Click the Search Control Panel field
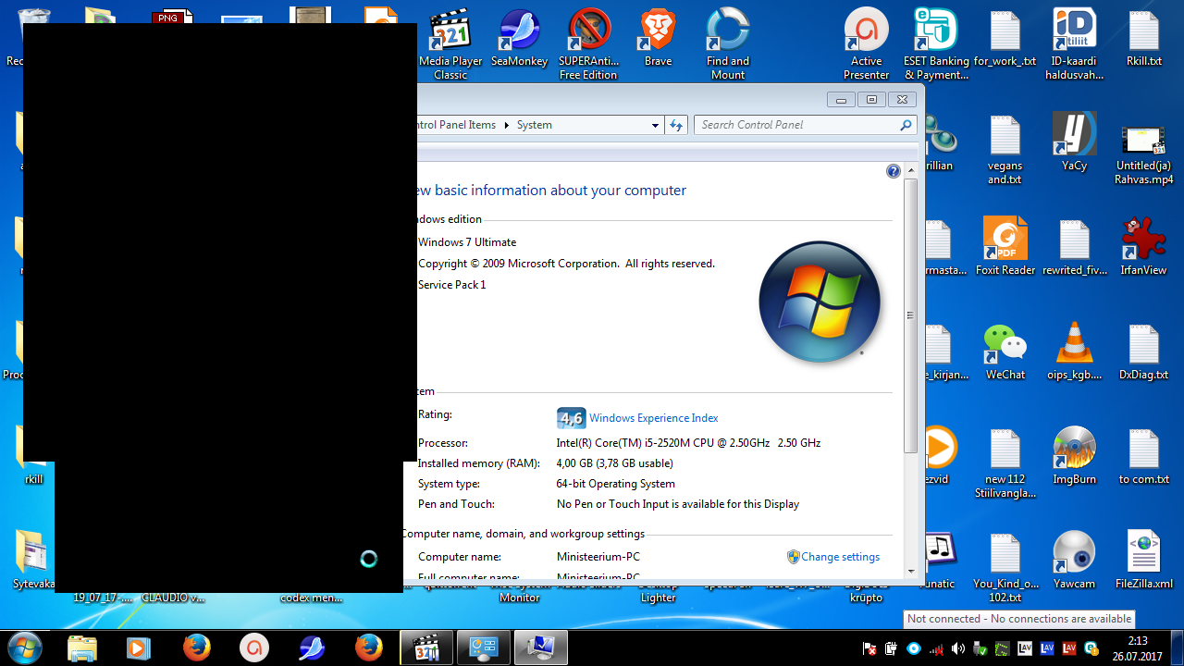This screenshot has height=666, width=1184. [x=795, y=125]
